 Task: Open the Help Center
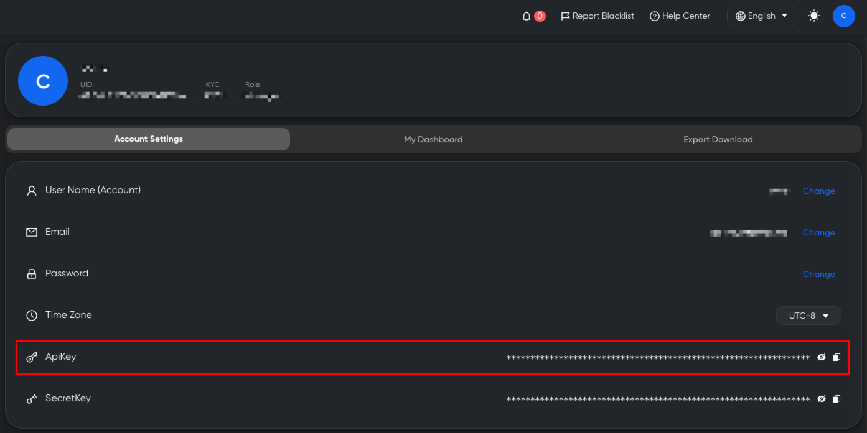[680, 16]
